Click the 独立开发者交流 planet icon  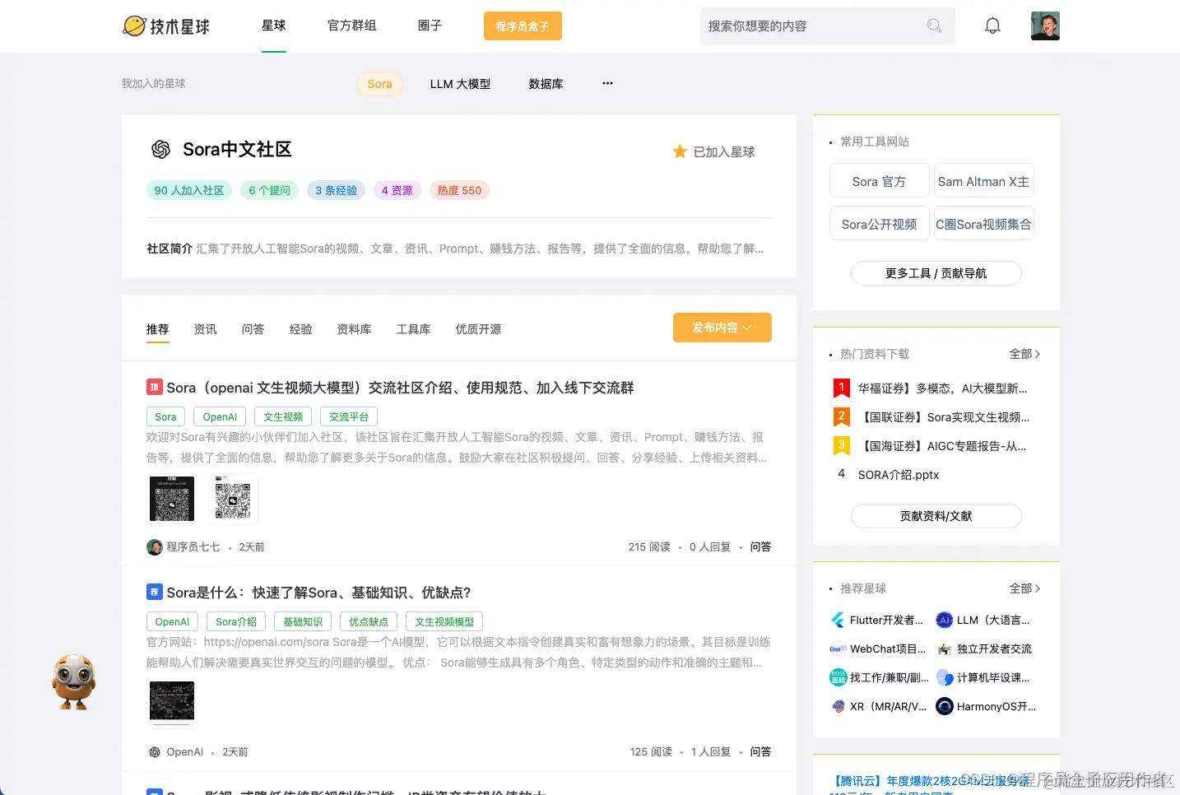945,649
